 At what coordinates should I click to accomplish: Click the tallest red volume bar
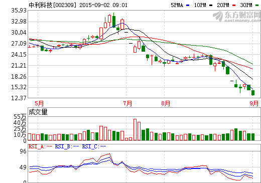pyautogui.click(x=135, y=129)
